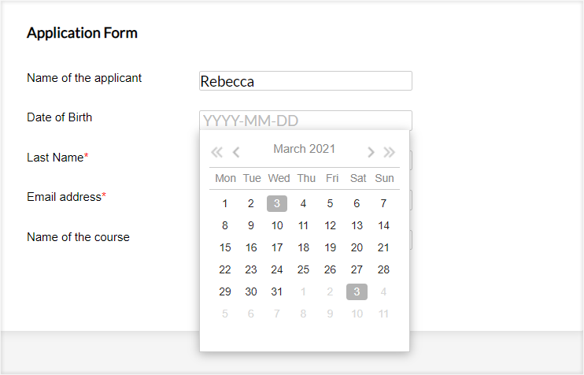
Task: Select March 1 in the calendar
Action: point(225,203)
